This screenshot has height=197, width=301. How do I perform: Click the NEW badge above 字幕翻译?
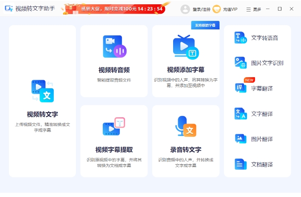pos(249,80)
